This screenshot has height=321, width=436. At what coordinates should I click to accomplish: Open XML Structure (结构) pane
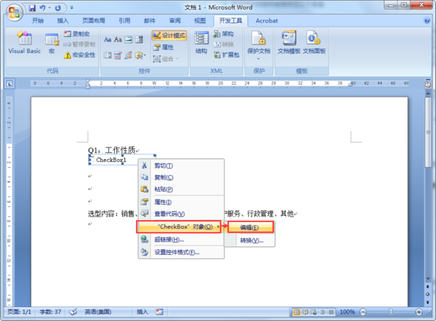201,42
